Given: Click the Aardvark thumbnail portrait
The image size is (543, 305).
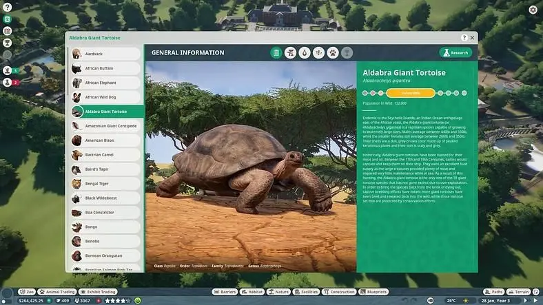Looking at the screenshot, I should point(76,54).
